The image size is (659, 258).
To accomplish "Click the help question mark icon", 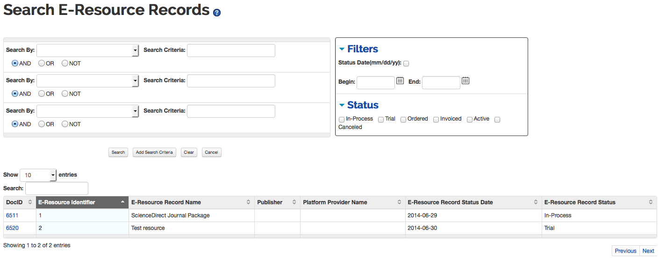I will pyautogui.click(x=217, y=13).
